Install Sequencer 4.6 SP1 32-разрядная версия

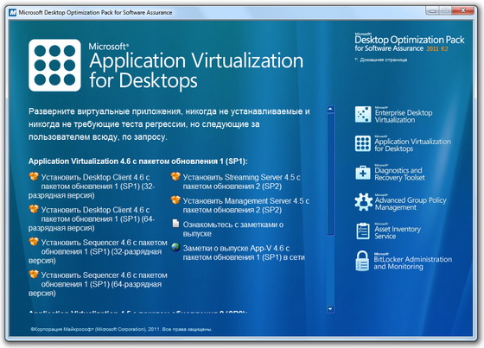point(98,251)
